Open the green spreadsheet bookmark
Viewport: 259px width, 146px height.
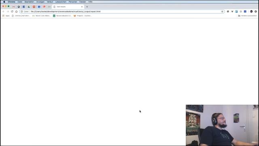coord(62,16)
